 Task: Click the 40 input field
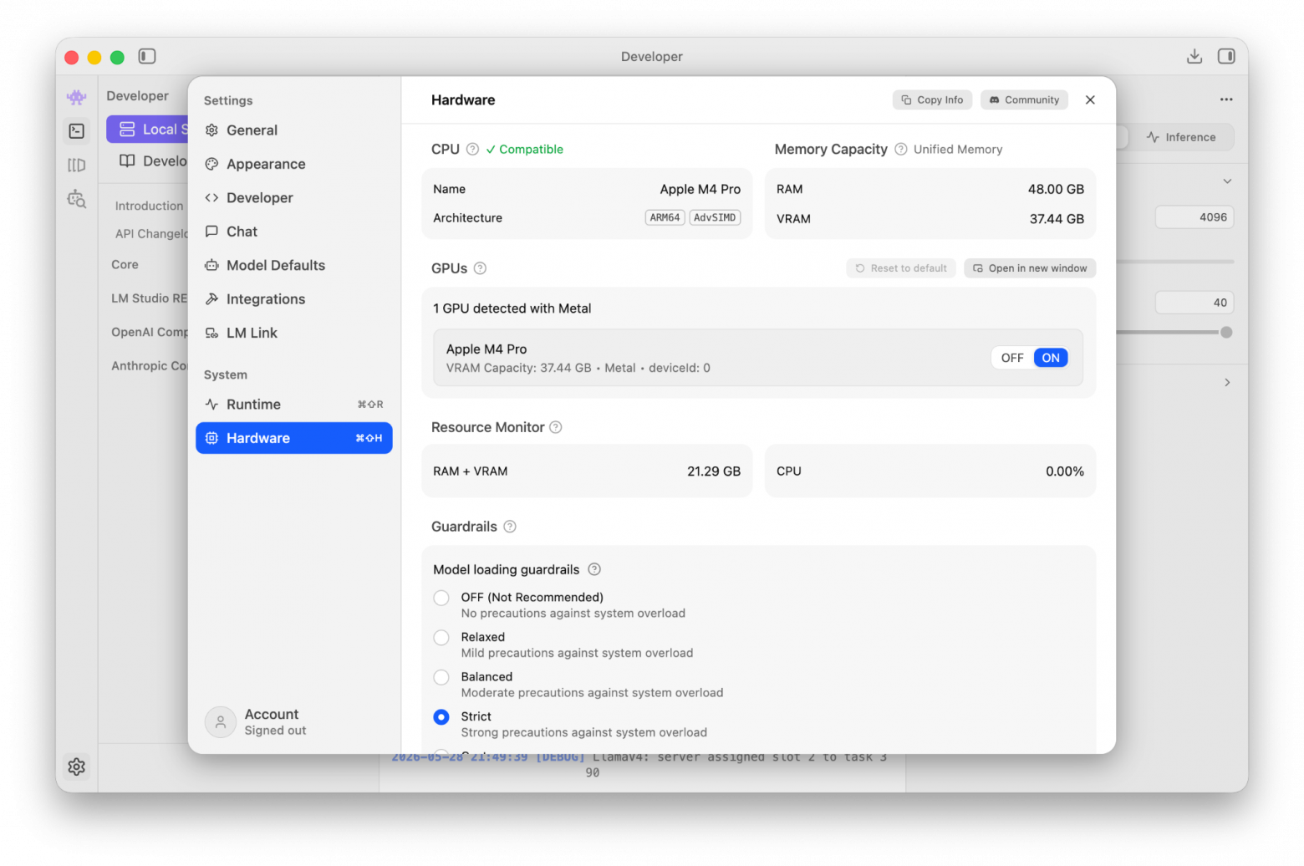(1194, 303)
